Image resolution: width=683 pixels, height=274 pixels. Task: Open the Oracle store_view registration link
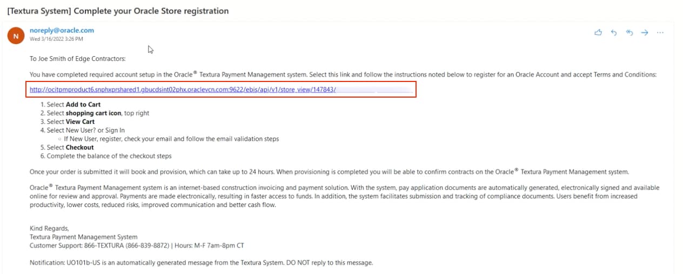click(183, 90)
